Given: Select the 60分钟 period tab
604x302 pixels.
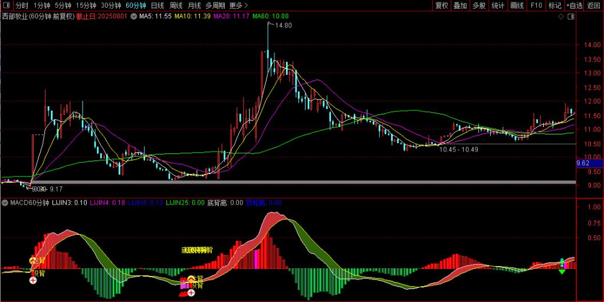Looking at the screenshot, I should [136, 5].
